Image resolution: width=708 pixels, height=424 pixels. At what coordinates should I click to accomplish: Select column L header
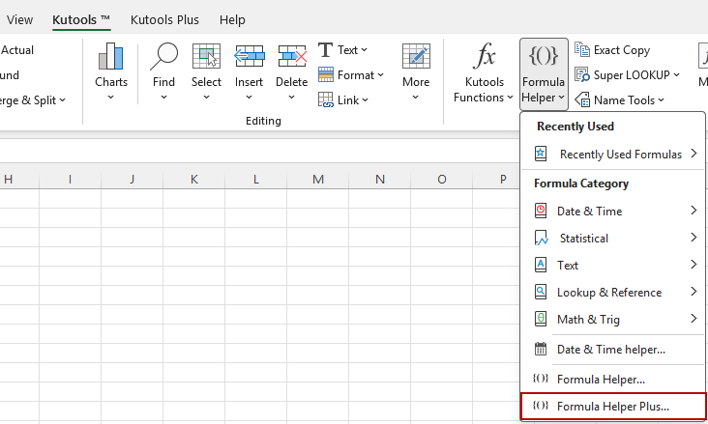point(256,179)
